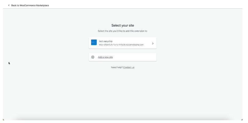Click the back arrow chevron icon

coord(9,5)
